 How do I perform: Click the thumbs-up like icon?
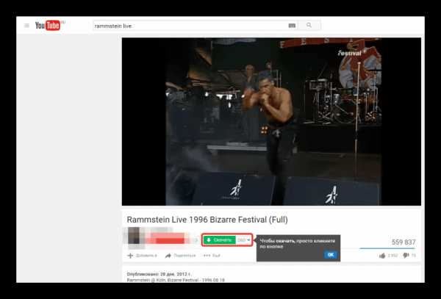click(382, 256)
